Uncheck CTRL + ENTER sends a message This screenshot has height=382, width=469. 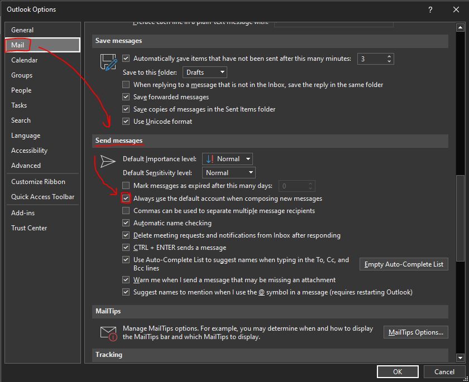pos(126,248)
